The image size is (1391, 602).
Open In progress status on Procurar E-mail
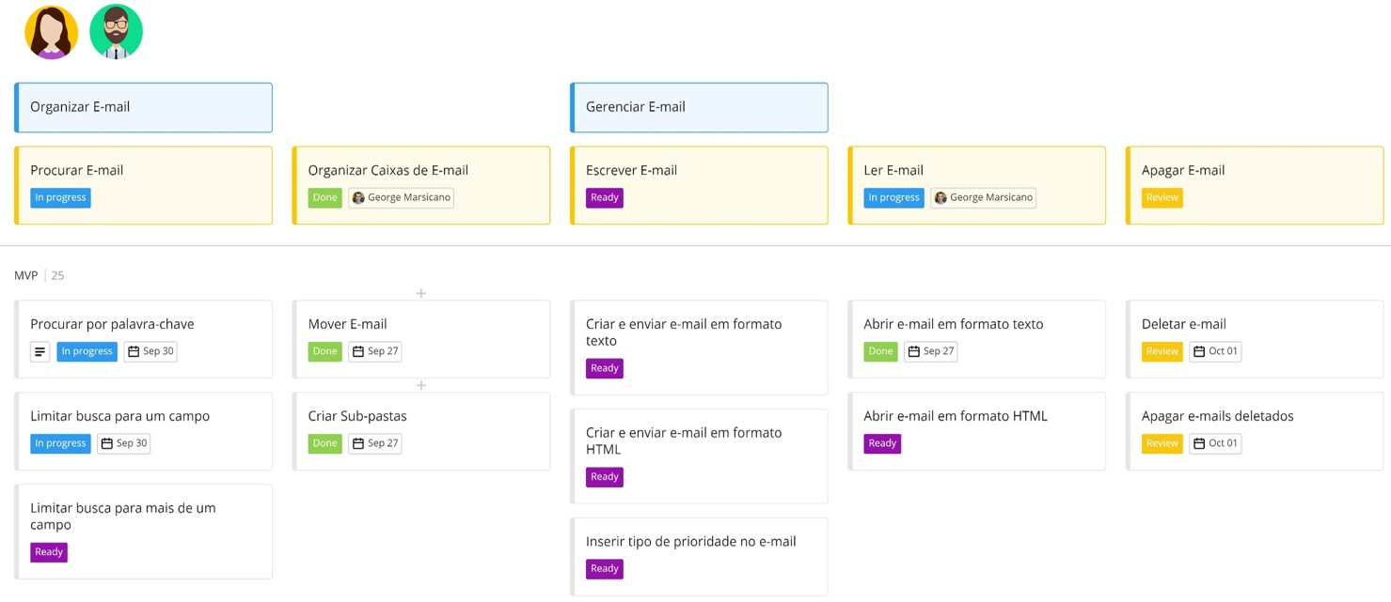click(x=60, y=198)
